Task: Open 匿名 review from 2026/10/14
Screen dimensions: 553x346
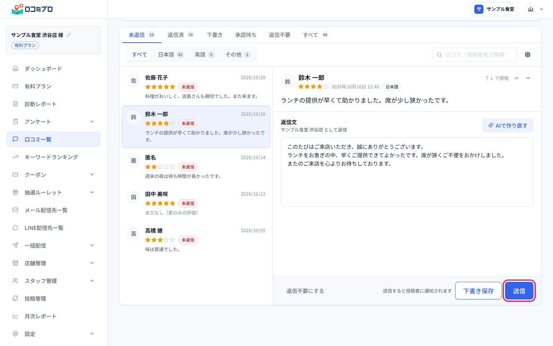Action: [196, 166]
